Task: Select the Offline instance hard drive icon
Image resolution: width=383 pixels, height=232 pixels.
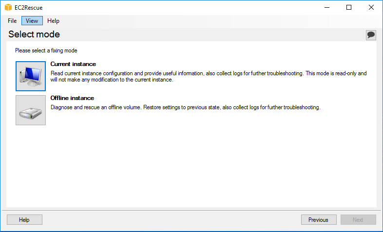Action: click(31, 110)
